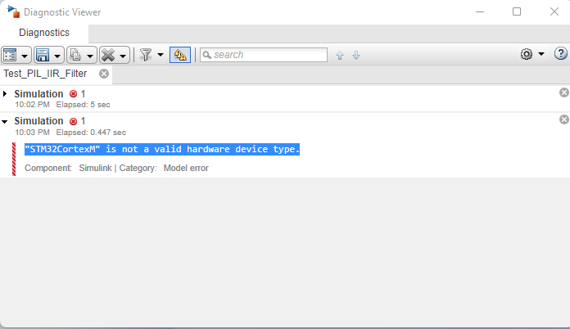Screen dimensions: 570x329
Task: Collapse the 10:03 PM Simulation entry
Action: point(5,122)
